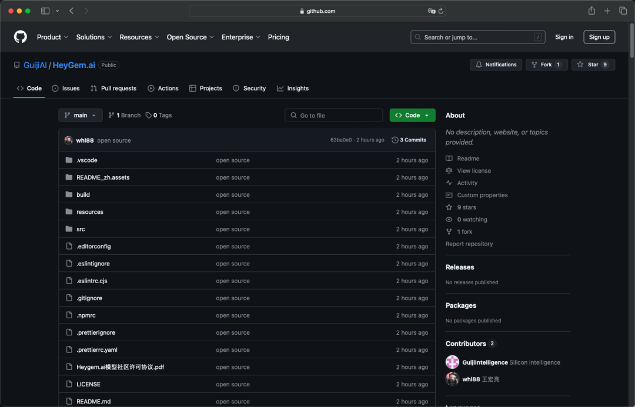Image resolution: width=635 pixels, height=407 pixels.
Task: Switch to the Security tab
Action: point(249,88)
